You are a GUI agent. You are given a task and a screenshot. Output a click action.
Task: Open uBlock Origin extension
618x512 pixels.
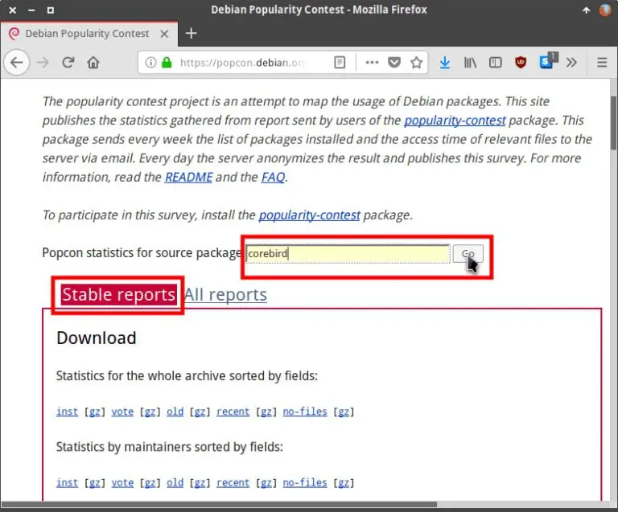[521, 62]
